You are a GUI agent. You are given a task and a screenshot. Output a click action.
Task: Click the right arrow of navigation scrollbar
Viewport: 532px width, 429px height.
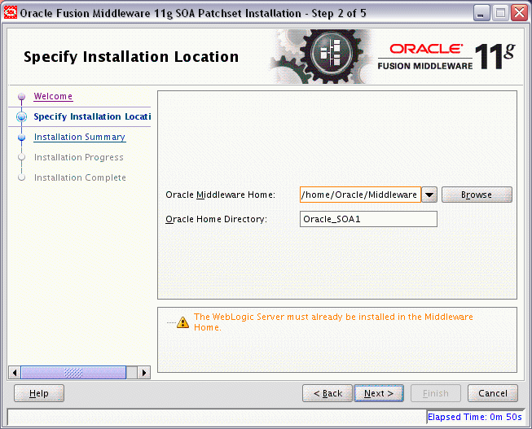[144, 373]
